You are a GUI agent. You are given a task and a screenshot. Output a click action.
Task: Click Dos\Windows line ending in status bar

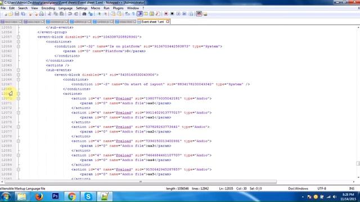pyautogui.click(x=298, y=189)
